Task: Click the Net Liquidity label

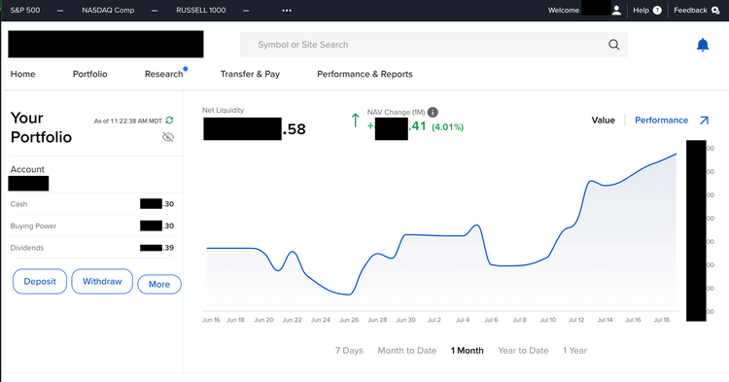Action: click(x=223, y=110)
